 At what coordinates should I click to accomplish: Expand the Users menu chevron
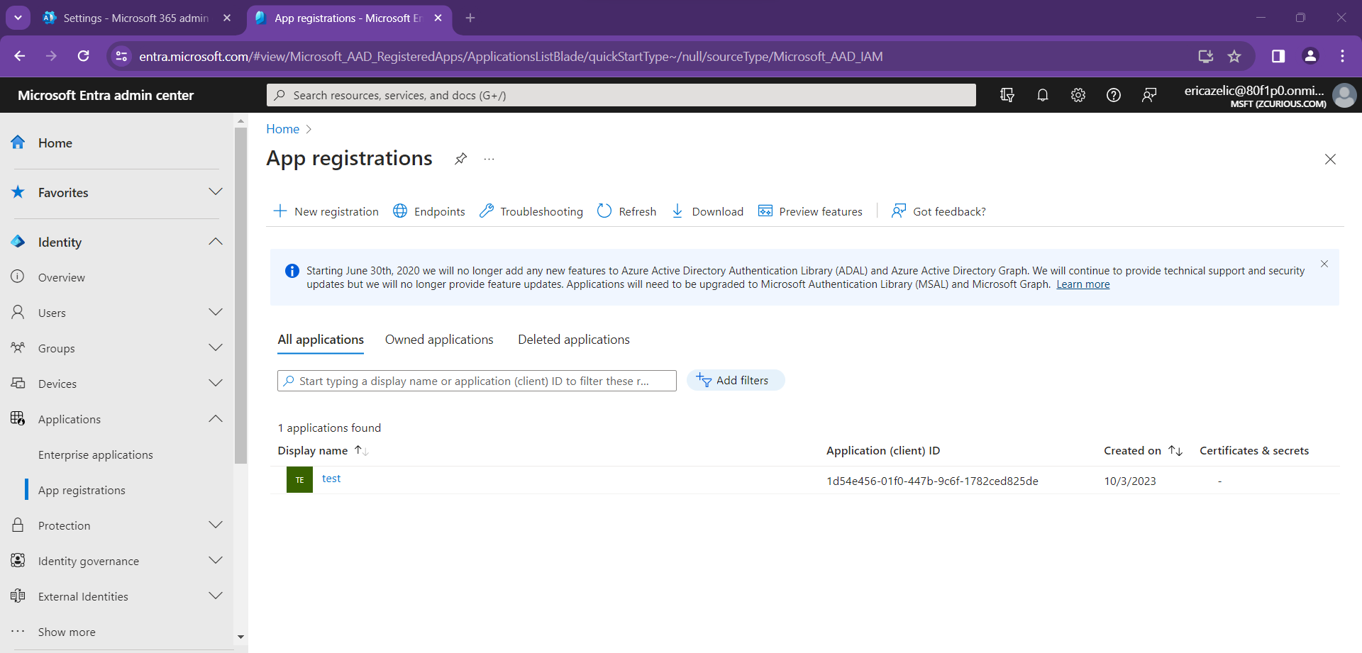tap(216, 313)
